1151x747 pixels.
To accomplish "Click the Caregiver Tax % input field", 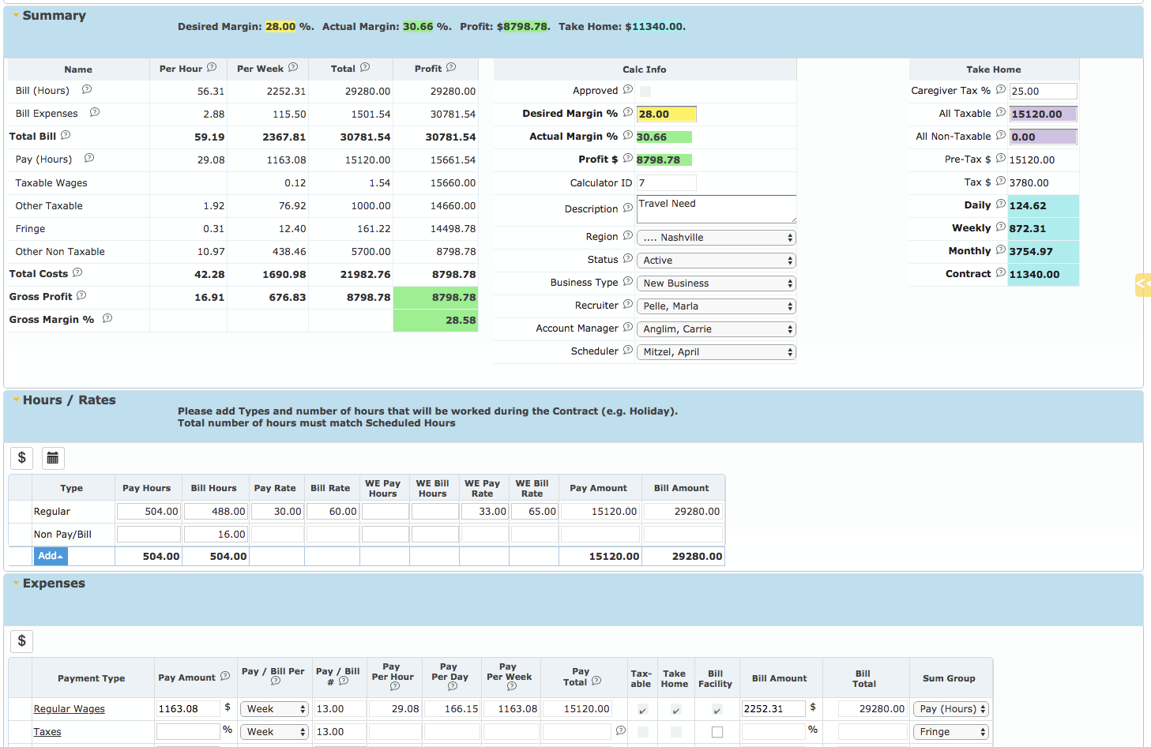I will [1043, 91].
